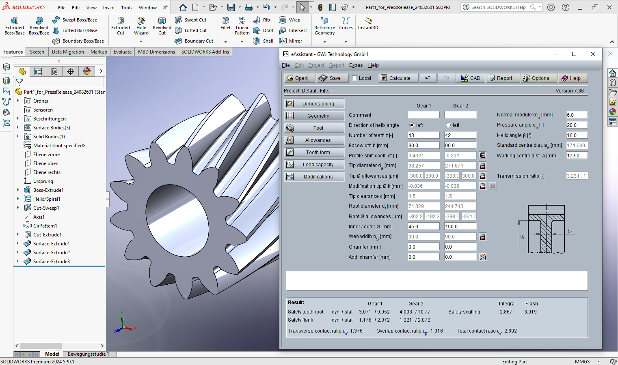Open the Hole Wizard tool
This screenshot has height=365, width=618.
coord(141,25)
